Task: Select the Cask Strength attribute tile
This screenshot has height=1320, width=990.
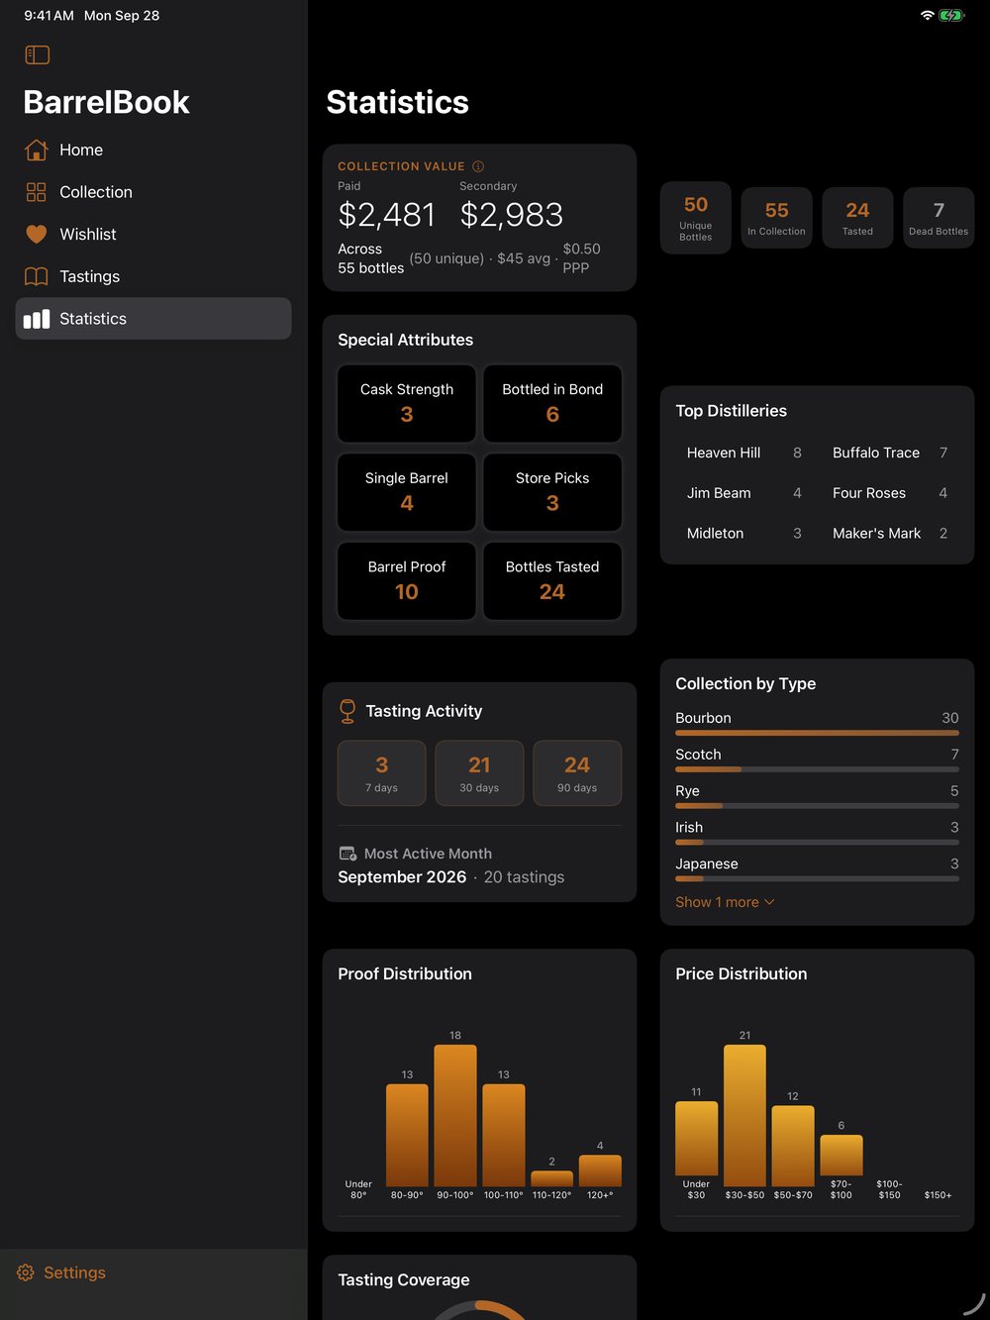Action: pos(407,403)
